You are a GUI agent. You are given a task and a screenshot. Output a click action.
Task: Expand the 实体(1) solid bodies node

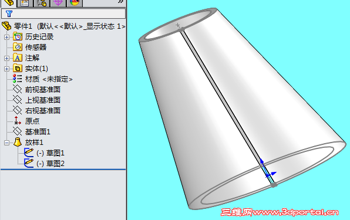(x=6, y=69)
